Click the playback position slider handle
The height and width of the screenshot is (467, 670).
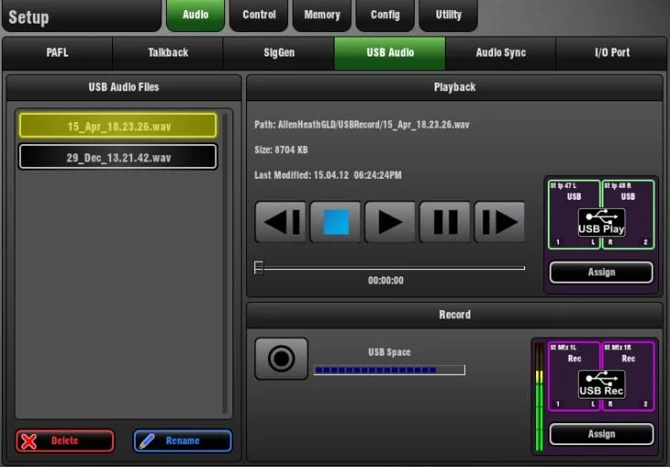pos(259,268)
